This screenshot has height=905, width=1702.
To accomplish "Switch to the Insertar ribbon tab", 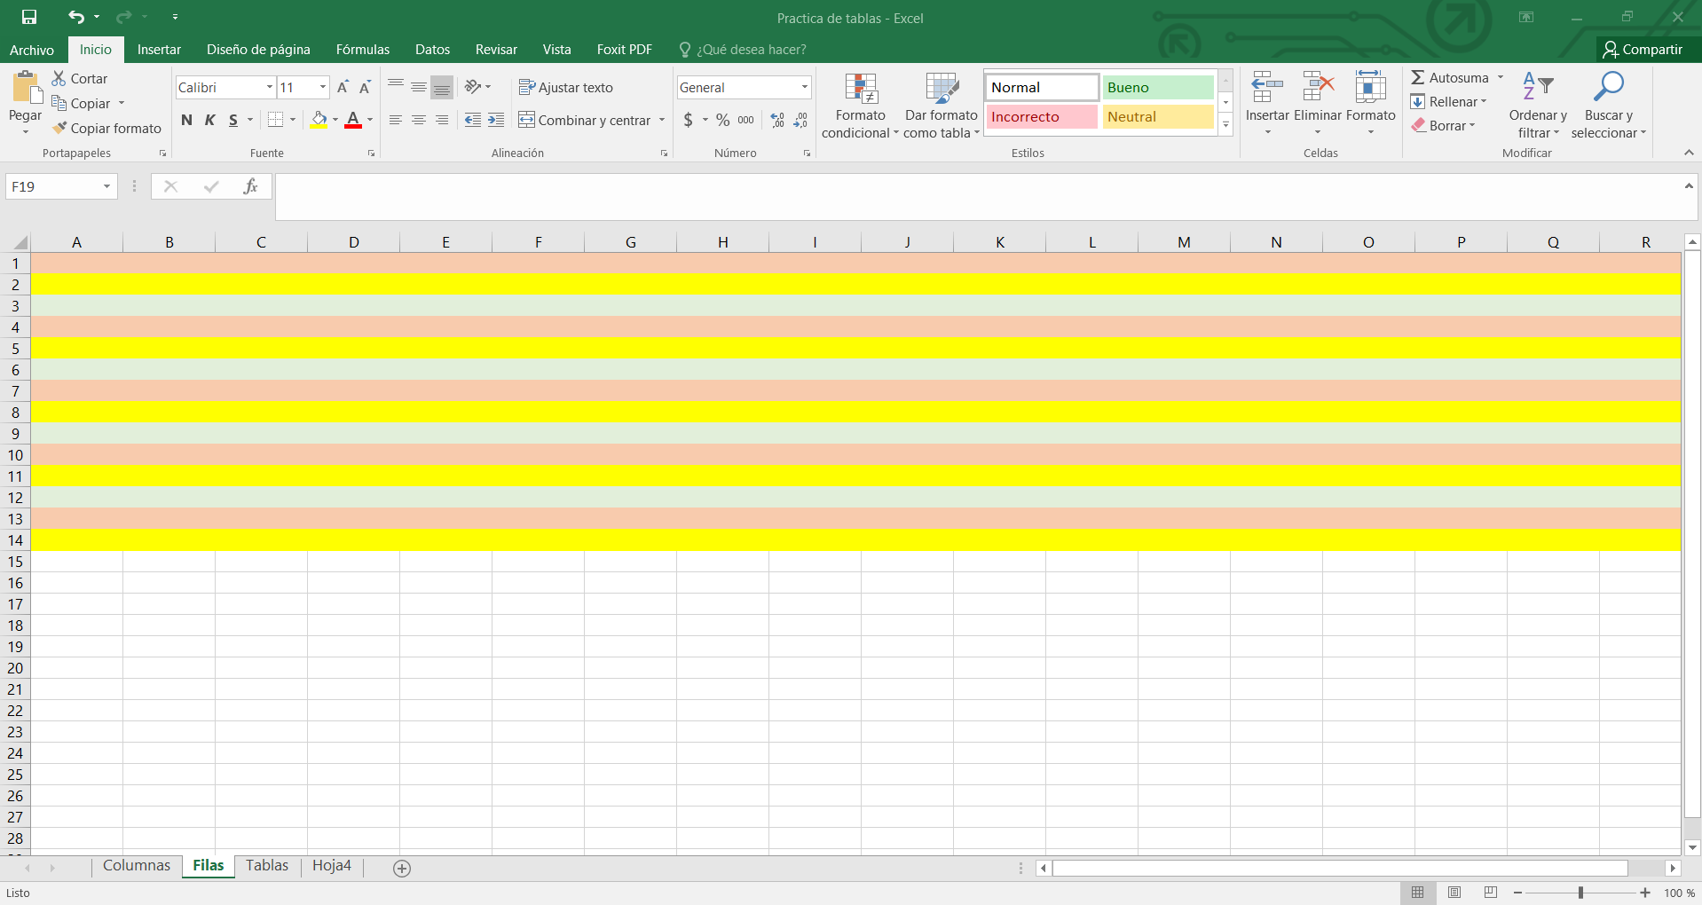I will pos(159,50).
